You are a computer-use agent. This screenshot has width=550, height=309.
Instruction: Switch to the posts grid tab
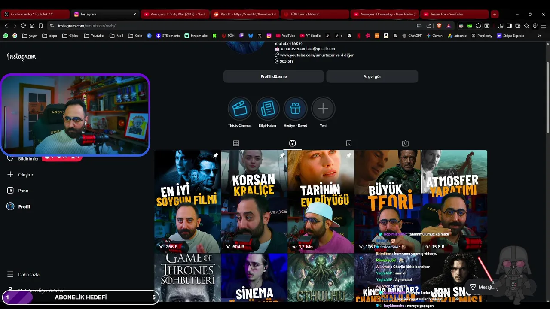tap(236, 143)
